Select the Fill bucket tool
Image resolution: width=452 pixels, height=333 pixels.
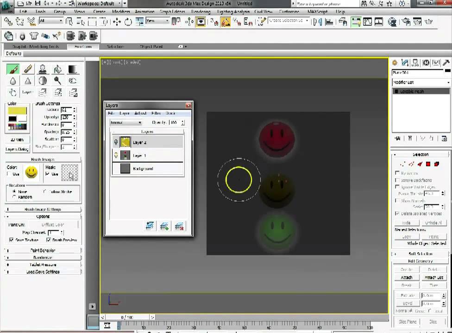pos(57,69)
